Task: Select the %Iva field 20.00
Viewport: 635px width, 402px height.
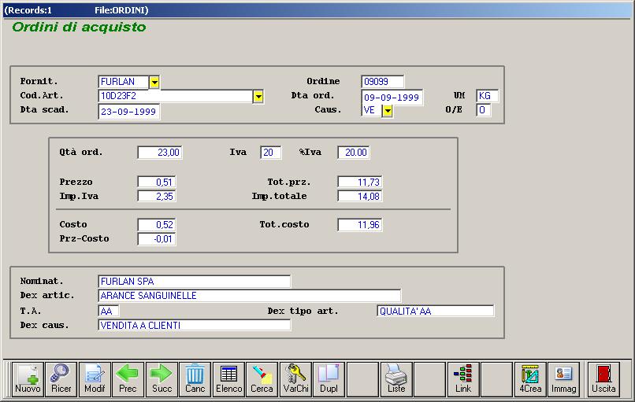Action: (x=354, y=153)
